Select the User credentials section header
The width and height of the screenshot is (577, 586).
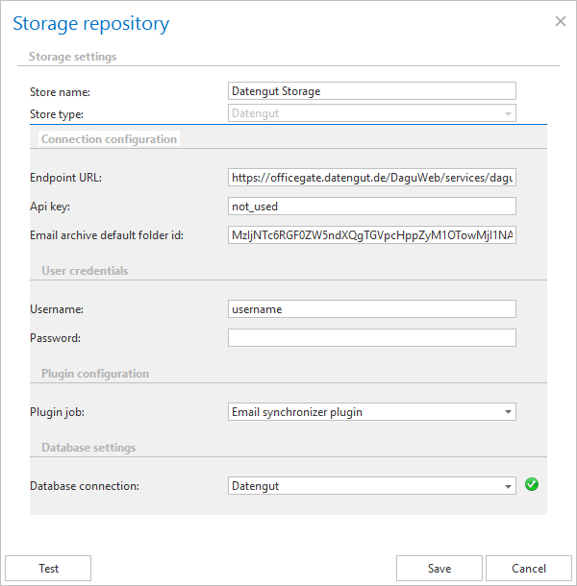85,271
